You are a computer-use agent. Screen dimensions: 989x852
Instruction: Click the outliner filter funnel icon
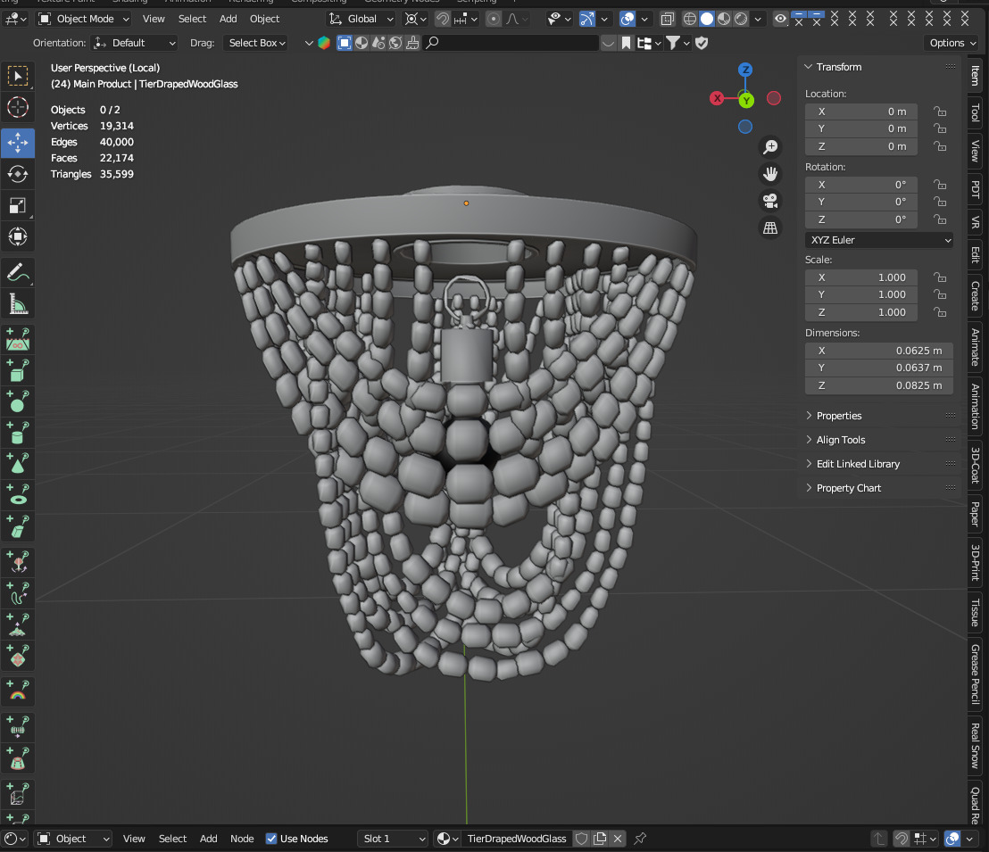[x=673, y=43]
